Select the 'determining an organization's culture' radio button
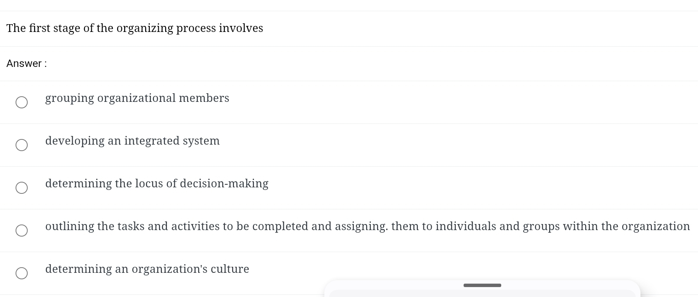 (x=22, y=273)
